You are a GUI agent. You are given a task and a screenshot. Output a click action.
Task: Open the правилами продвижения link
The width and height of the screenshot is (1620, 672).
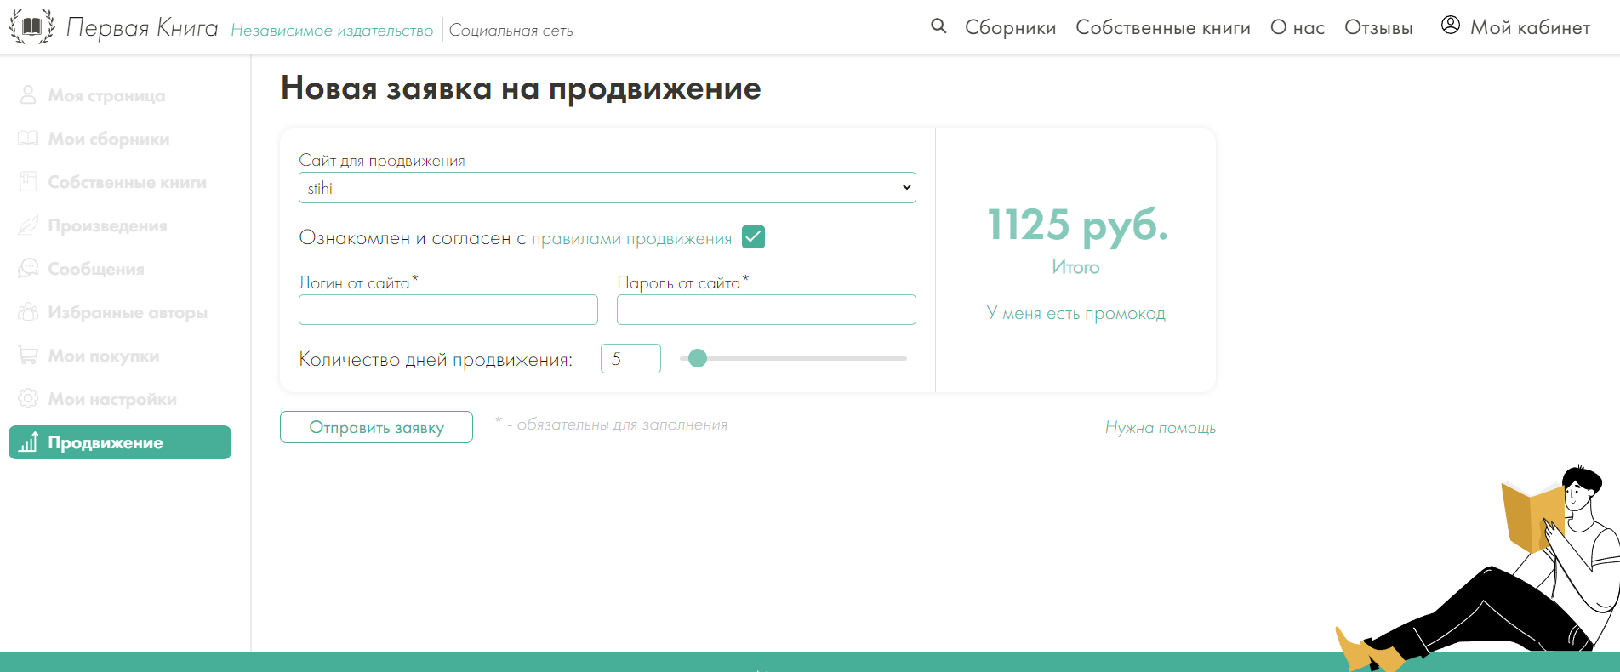tap(631, 239)
